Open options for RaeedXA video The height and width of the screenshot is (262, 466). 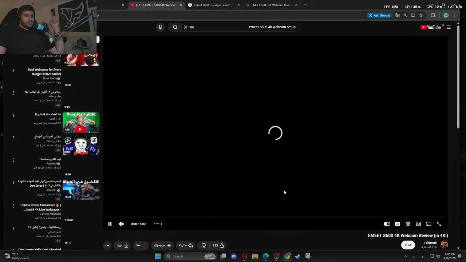[14, 160]
